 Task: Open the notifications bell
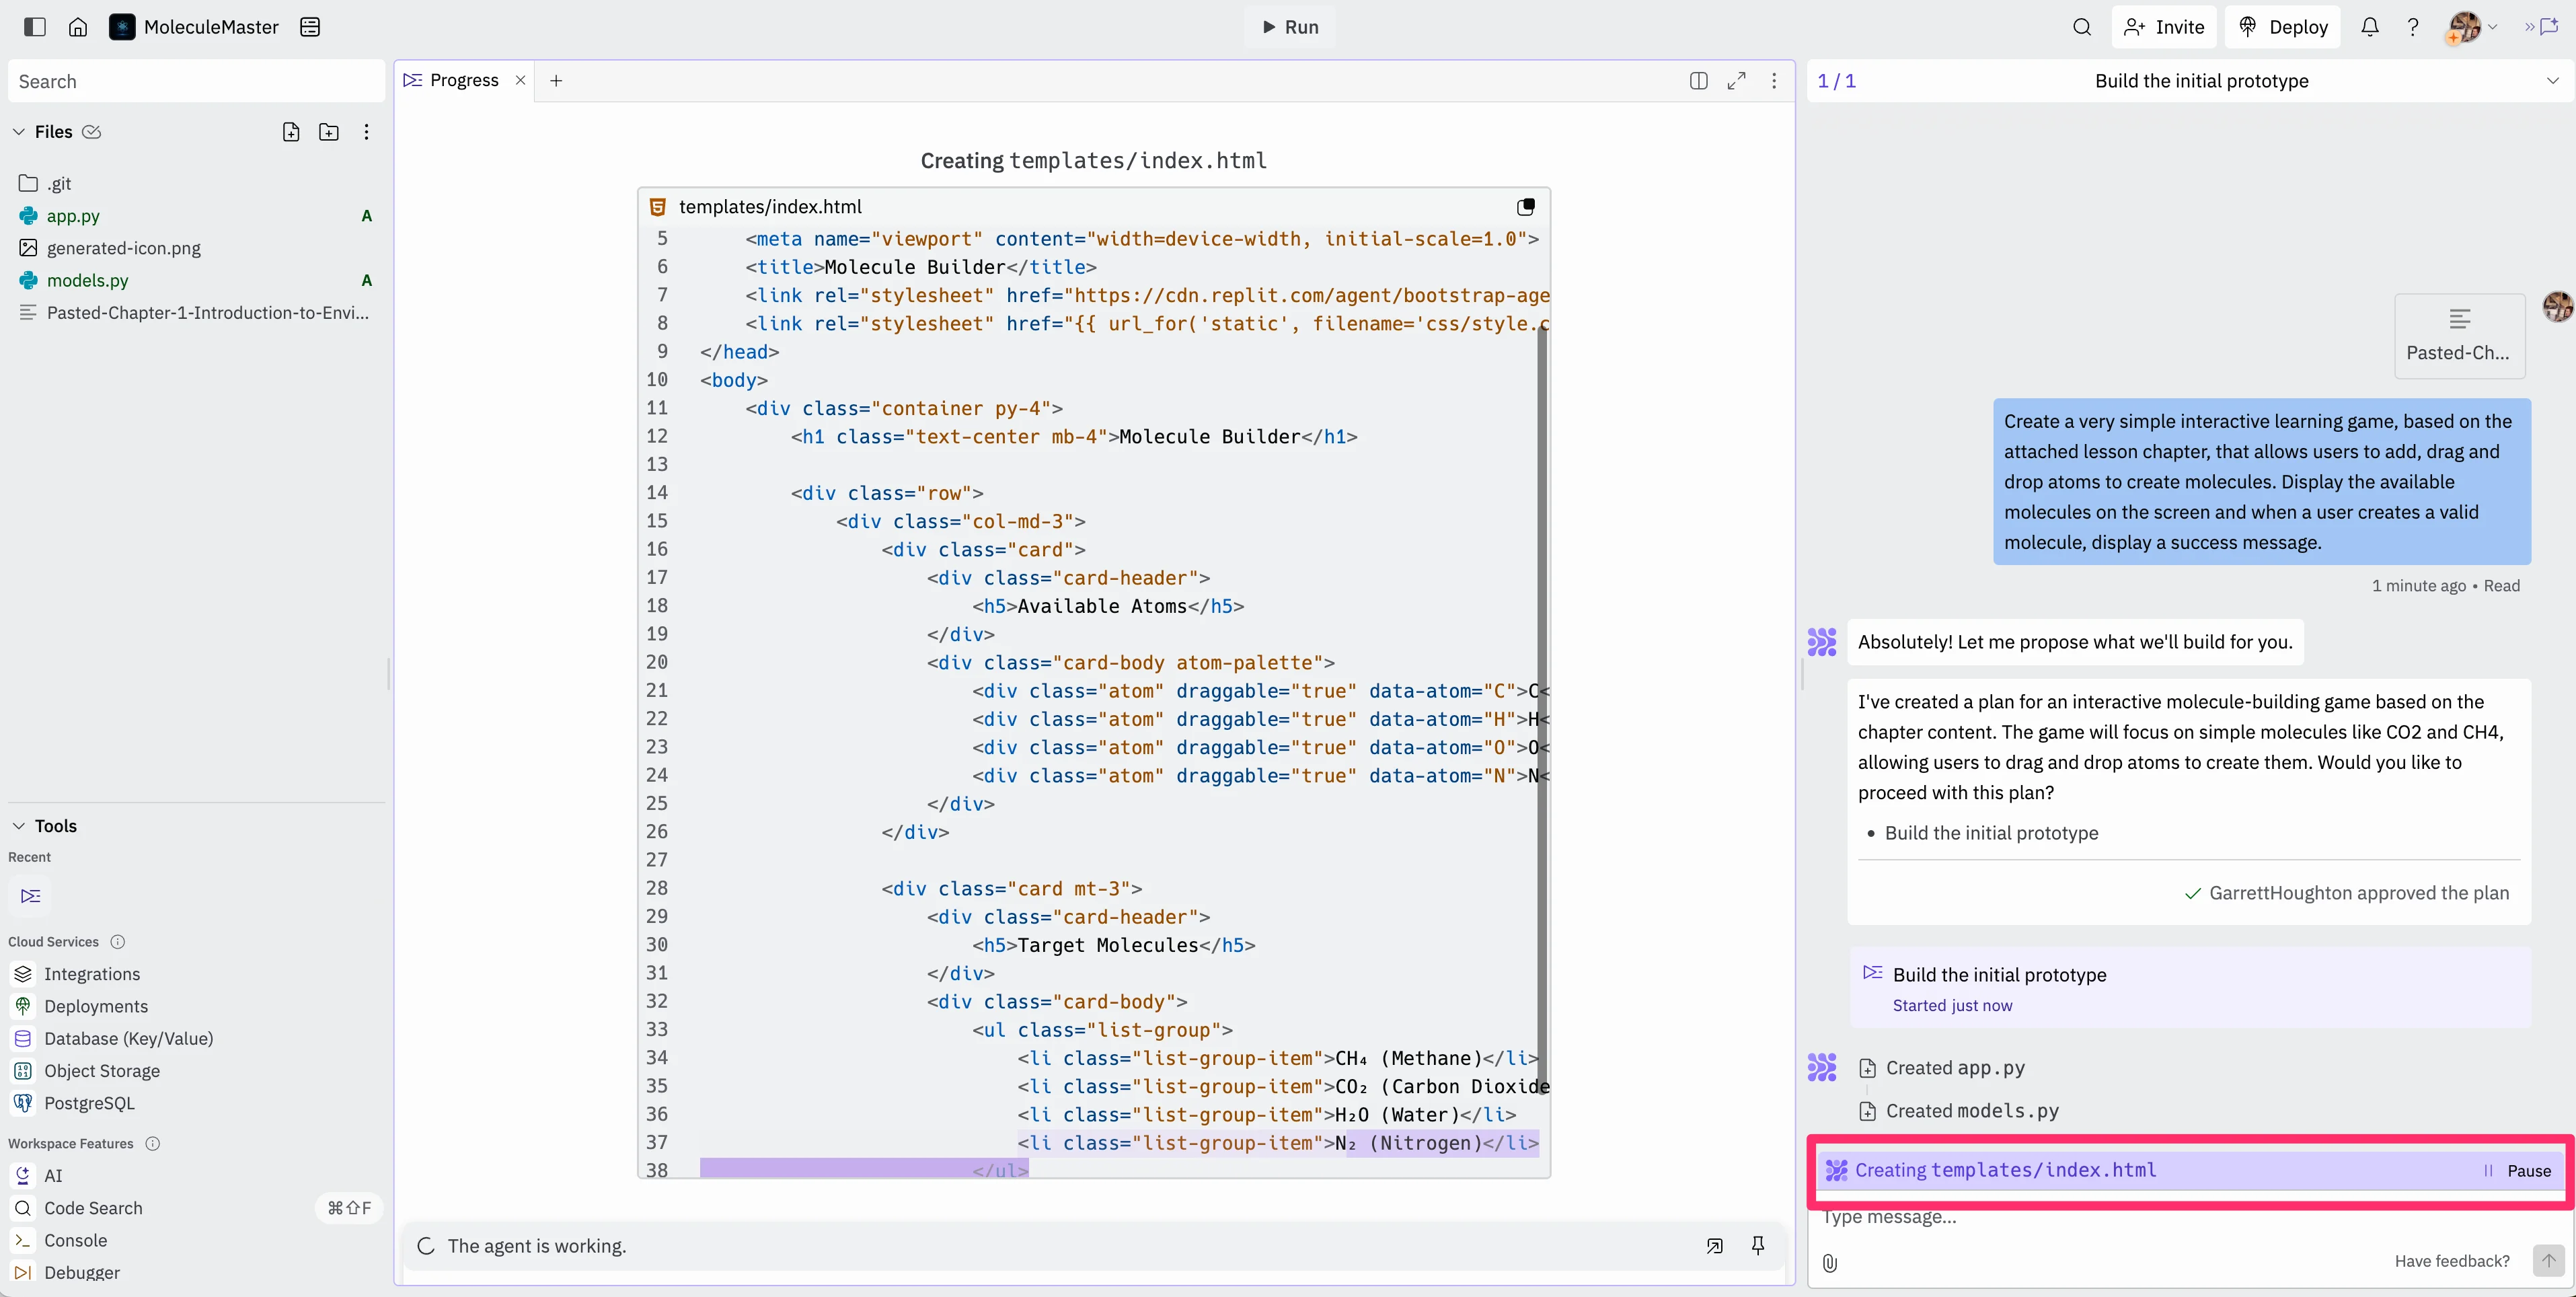click(x=2369, y=27)
